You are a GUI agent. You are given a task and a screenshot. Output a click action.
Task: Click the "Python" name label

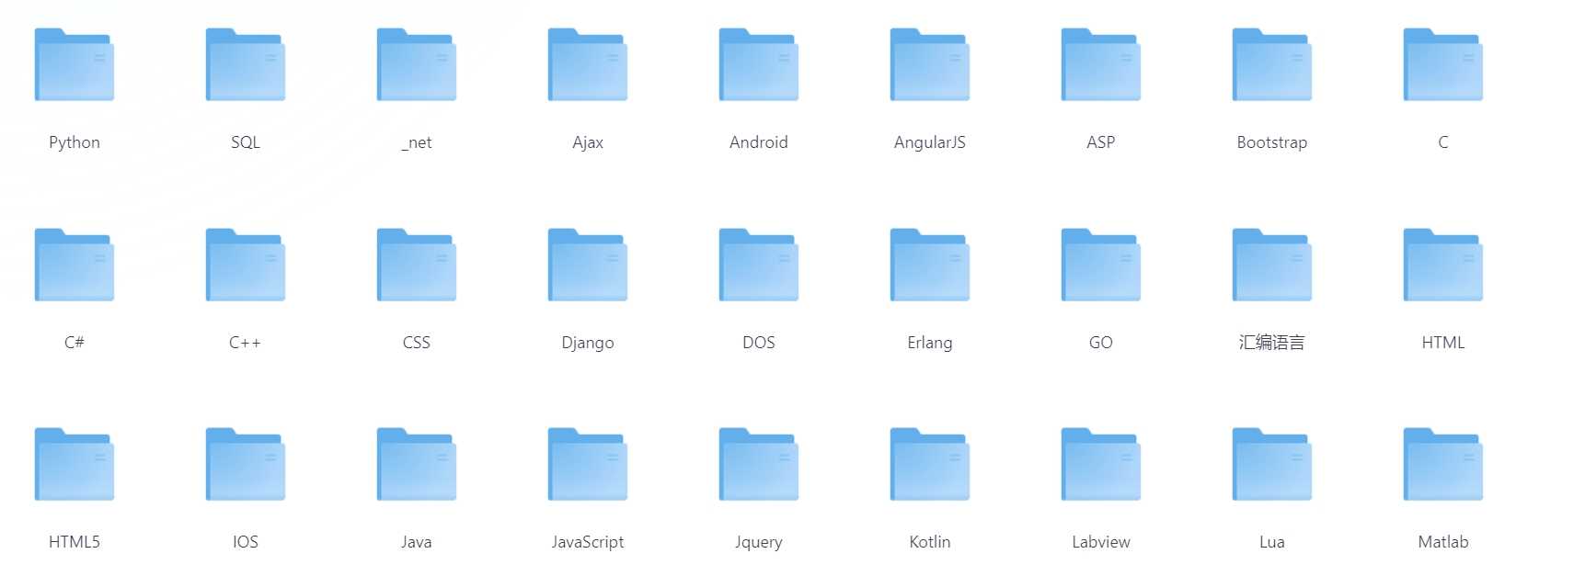tap(75, 142)
